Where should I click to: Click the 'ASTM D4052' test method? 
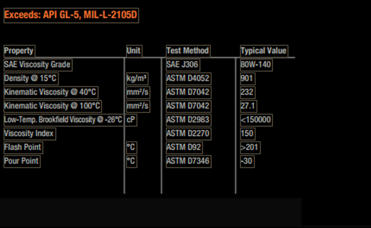click(188, 79)
